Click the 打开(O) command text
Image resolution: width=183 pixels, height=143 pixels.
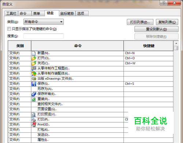point(44,58)
